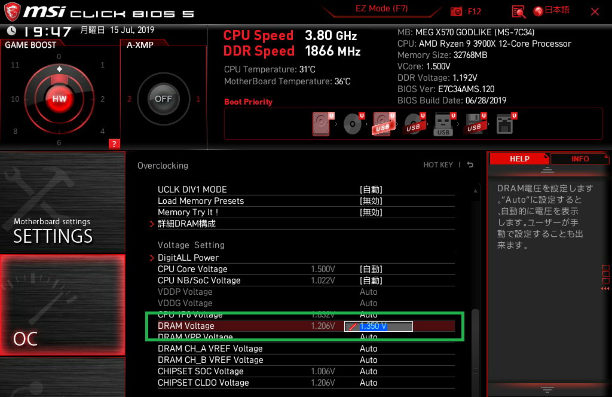Viewport: 612px width, 397px height.
Task: Click the clock icon beside the time
Action: click(12, 30)
